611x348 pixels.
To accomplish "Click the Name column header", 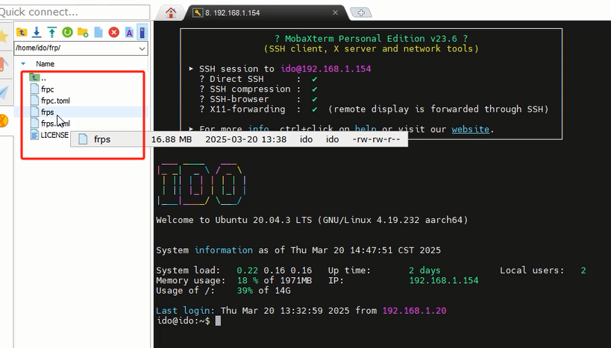I will (x=46, y=64).
